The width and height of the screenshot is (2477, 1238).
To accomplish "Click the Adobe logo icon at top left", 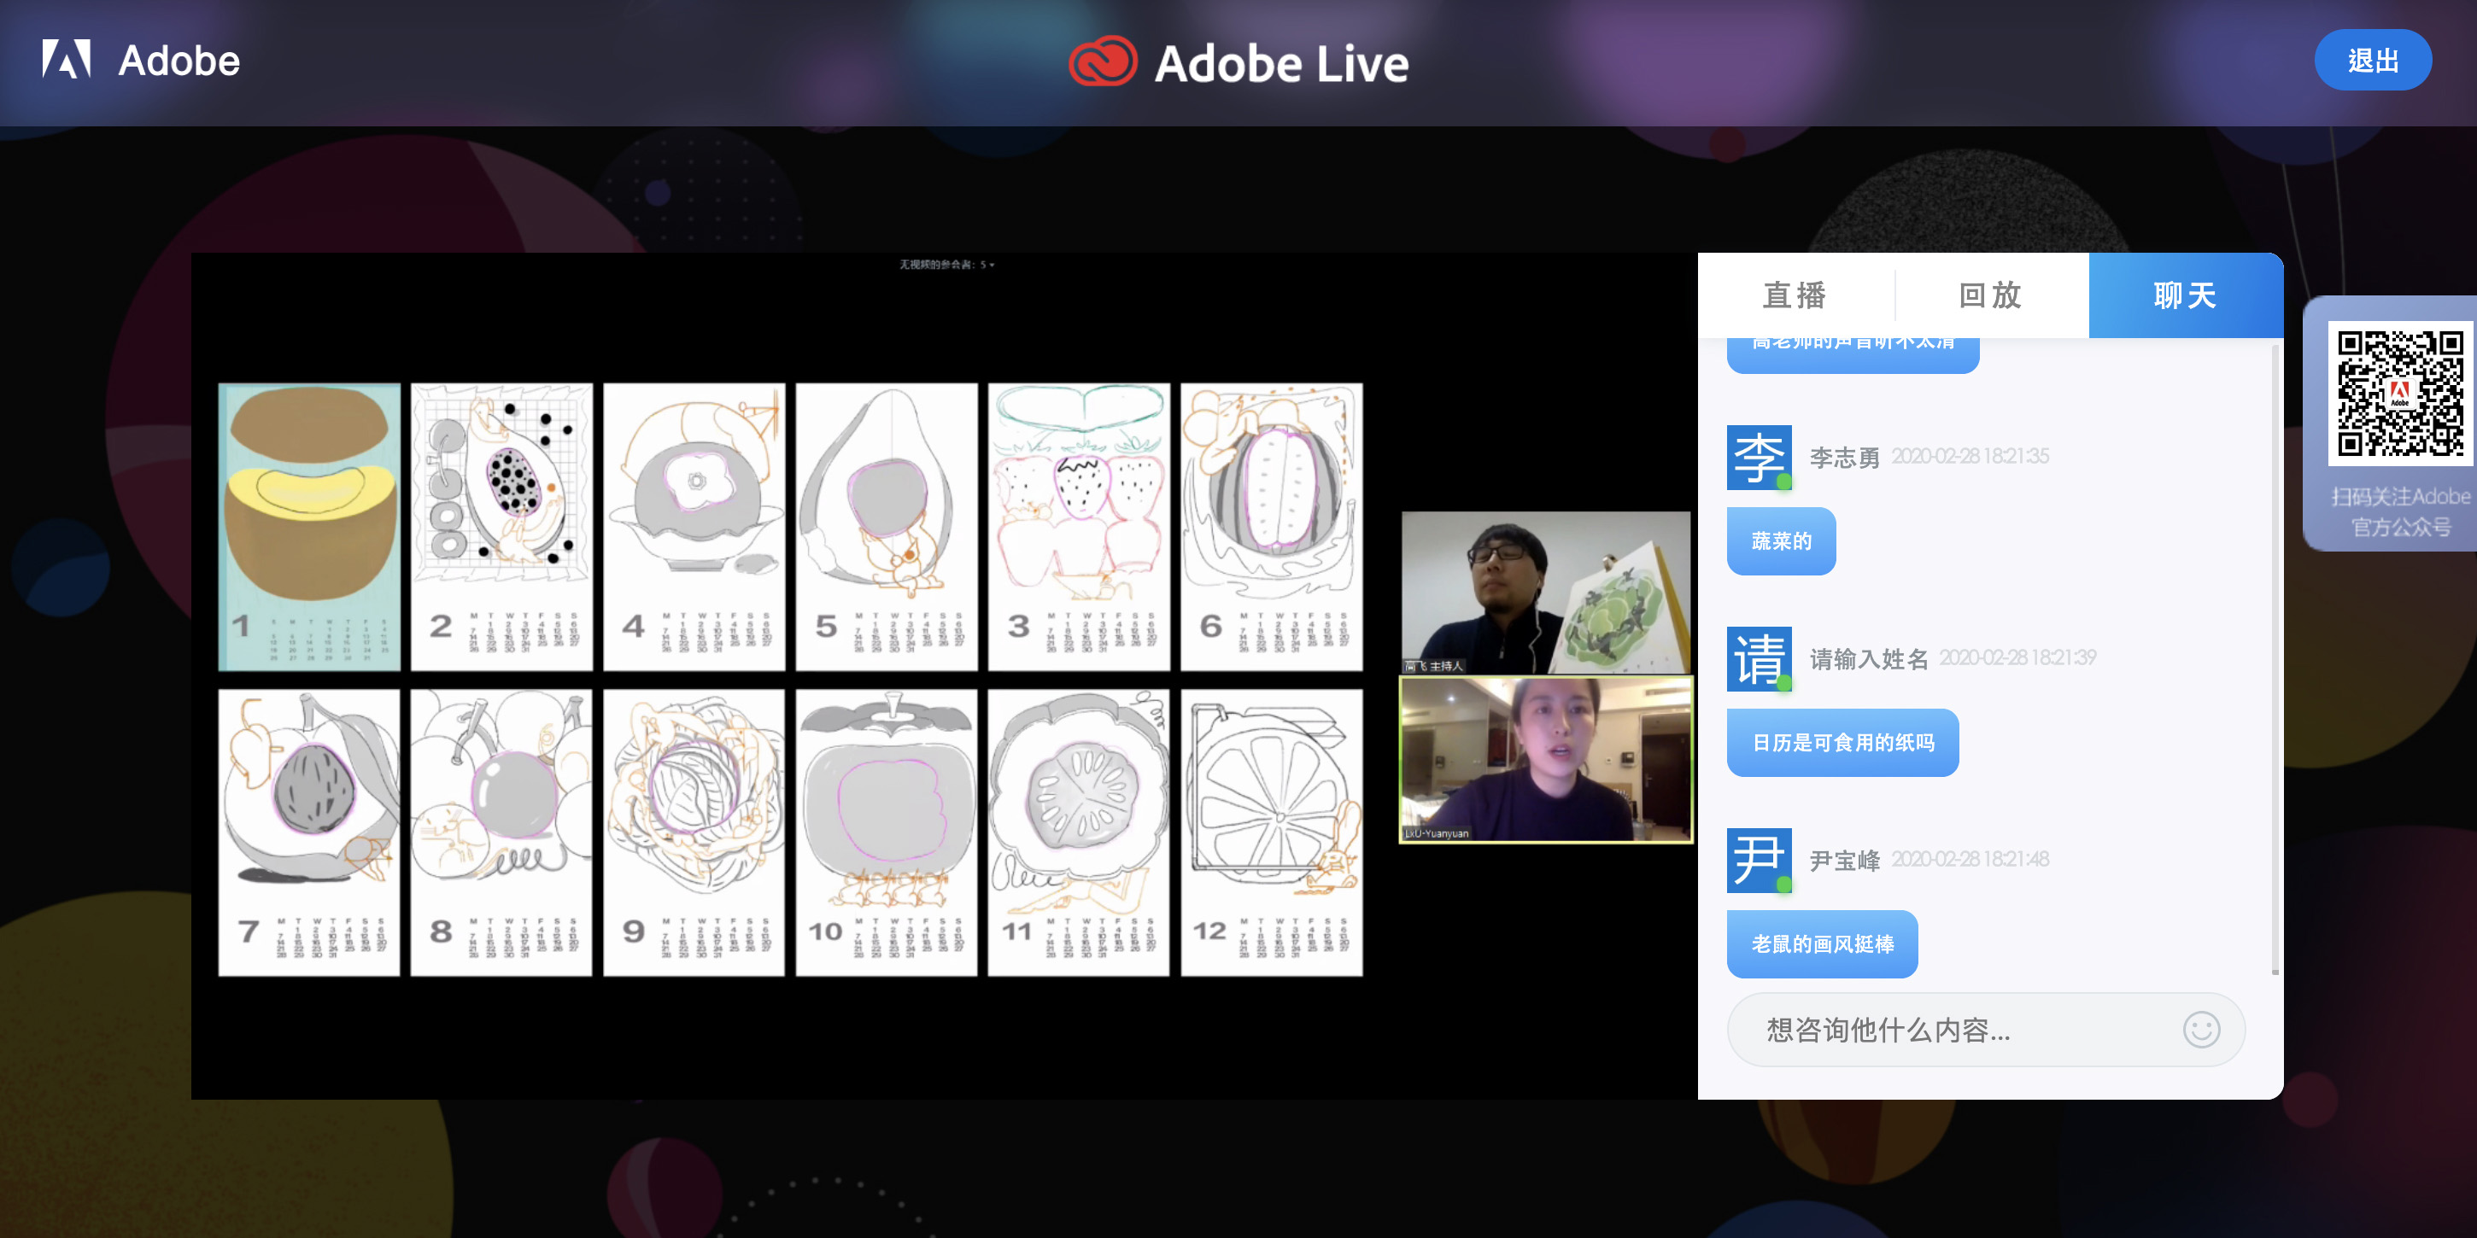I will tap(67, 60).
